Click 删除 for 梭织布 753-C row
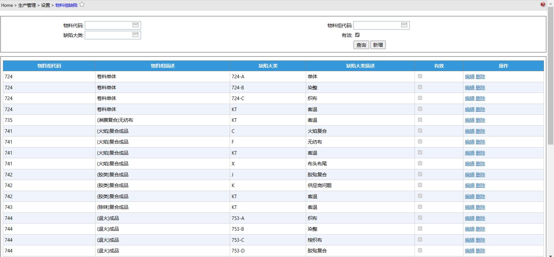554x257 pixels. (x=480, y=240)
